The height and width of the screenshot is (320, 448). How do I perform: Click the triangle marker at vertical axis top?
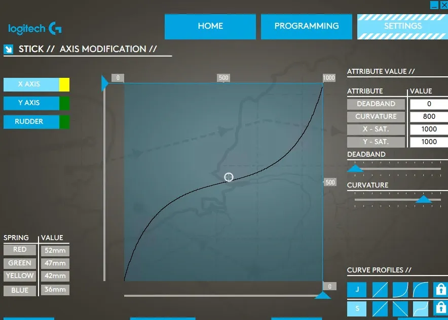coord(105,83)
